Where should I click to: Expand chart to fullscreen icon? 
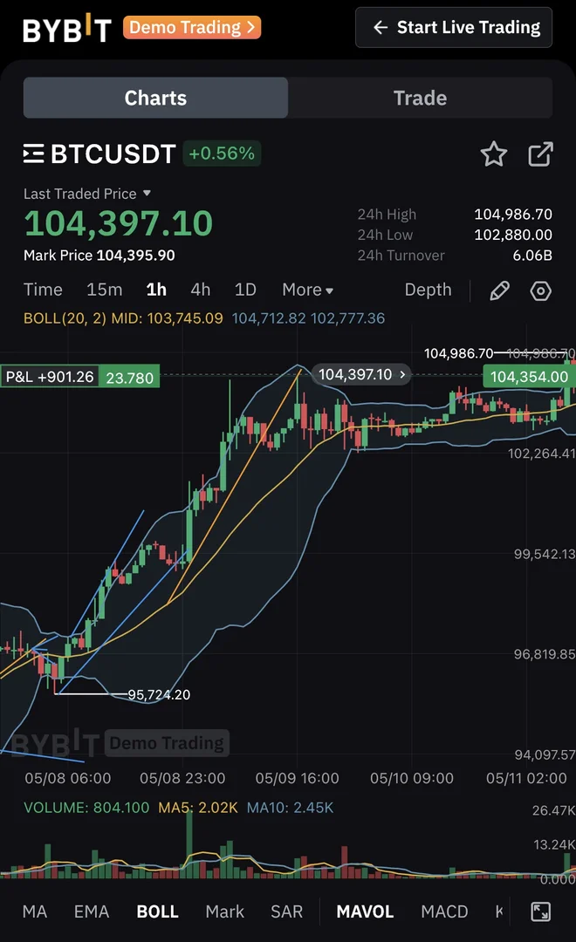click(540, 911)
